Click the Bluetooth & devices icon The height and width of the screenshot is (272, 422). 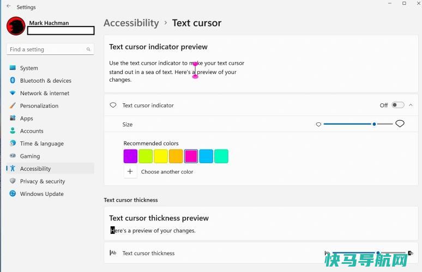coord(13,81)
